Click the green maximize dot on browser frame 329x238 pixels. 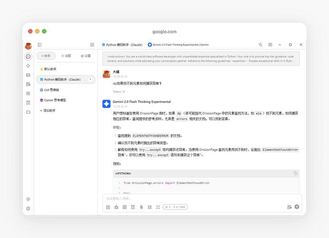click(44, 31)
